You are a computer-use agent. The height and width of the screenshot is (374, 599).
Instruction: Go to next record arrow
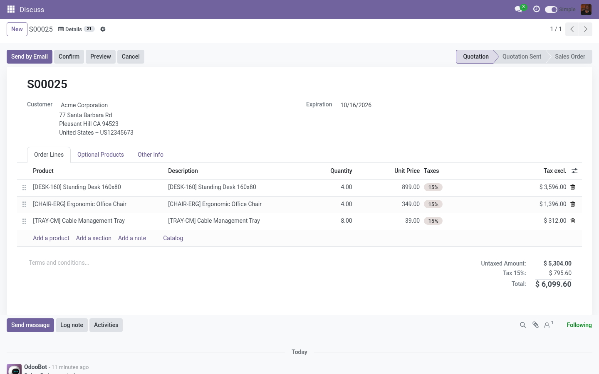(x=586, y=29)
